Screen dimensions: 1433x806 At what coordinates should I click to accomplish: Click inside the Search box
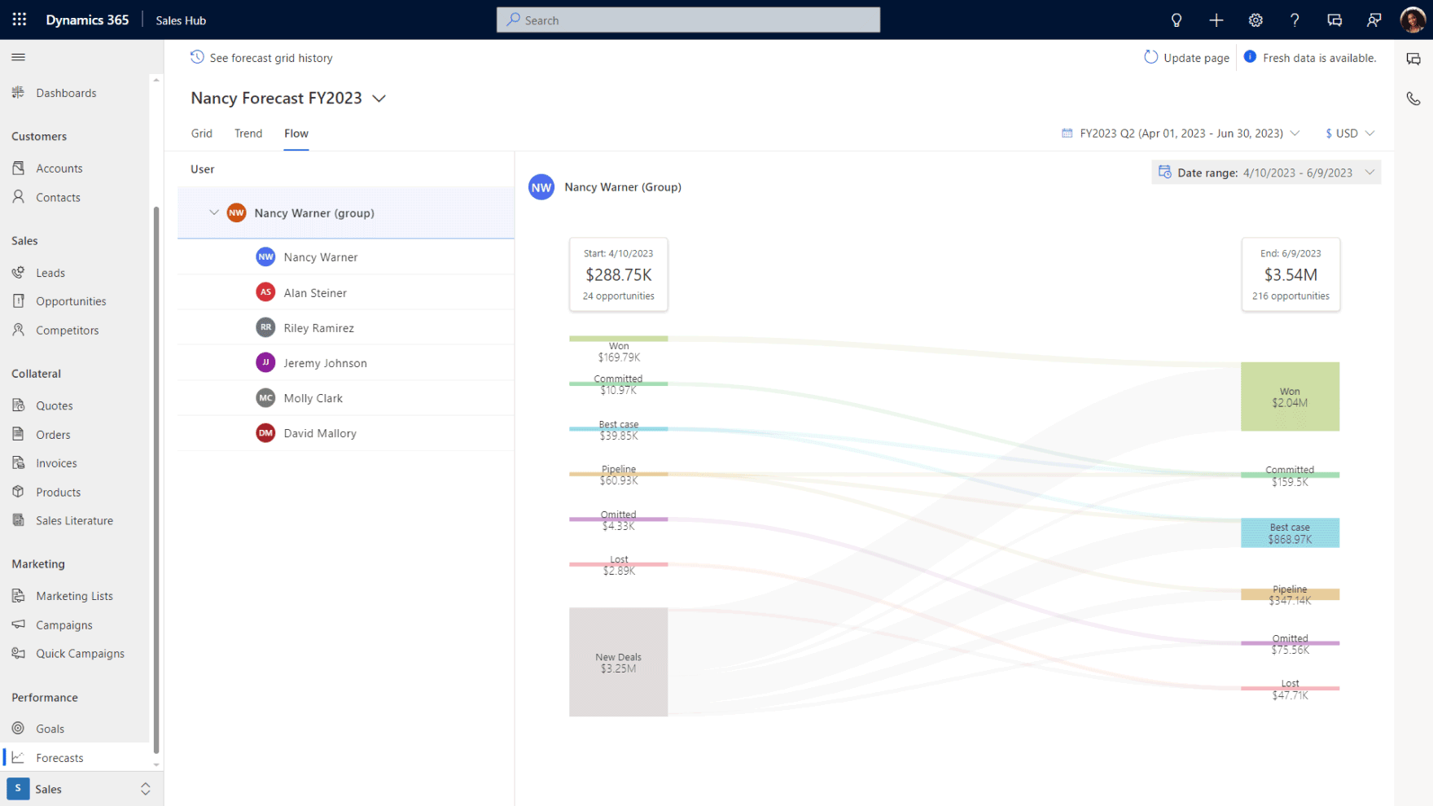coord(688,20)
